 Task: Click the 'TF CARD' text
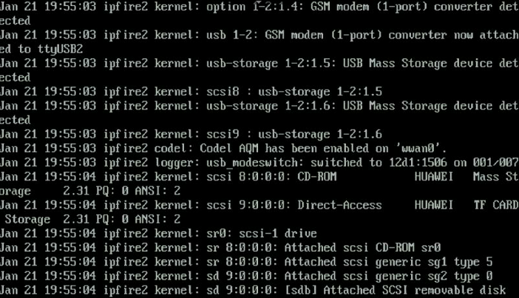pos(496,205)
